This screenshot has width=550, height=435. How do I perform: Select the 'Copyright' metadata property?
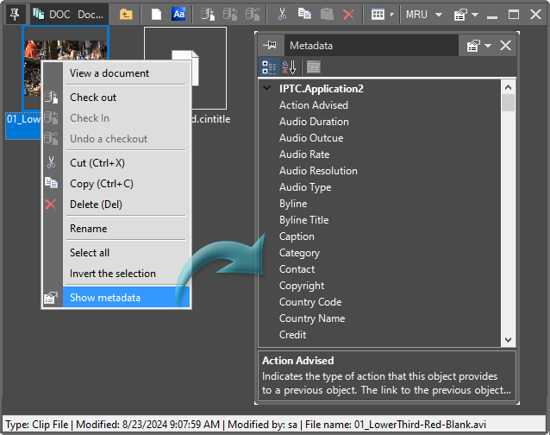(x=302, y=286)
